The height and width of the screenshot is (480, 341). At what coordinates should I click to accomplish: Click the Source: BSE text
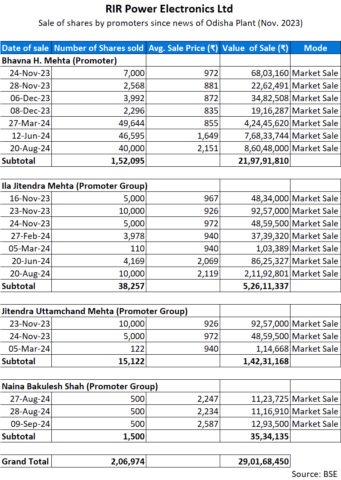coord(314,474)
